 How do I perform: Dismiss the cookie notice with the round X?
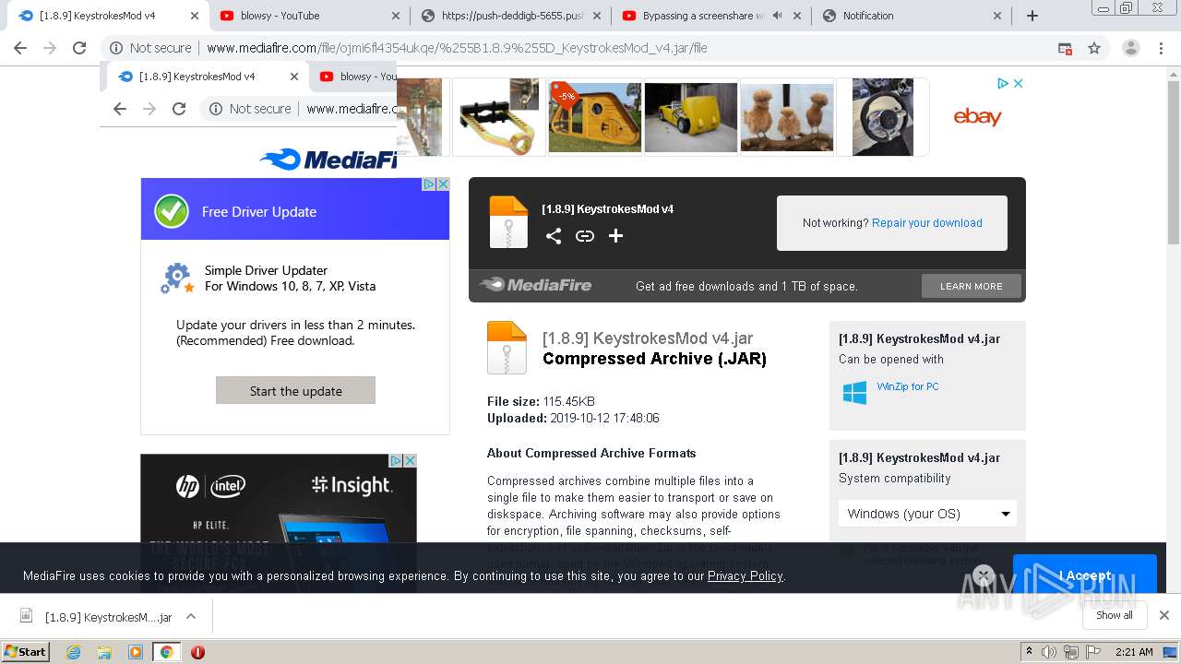[x=984, y=575]
